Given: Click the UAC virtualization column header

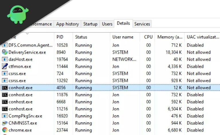Looking at the screenshot, I should pyautogui.click(x=202, y=37).
